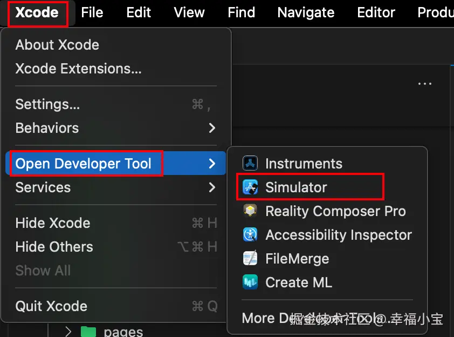The image size is (454, 337).
Task: Click the Create ML icon
Action: tap(251, 282)
